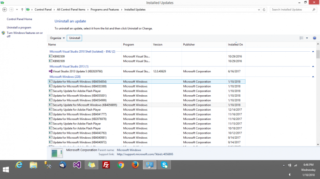The width and height of the screenshot is (320, 179).
Task: Open Google Chrome from taskbar
Action: [x=120, y=165]
